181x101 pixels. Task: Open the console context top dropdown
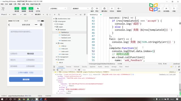[68, 70]
